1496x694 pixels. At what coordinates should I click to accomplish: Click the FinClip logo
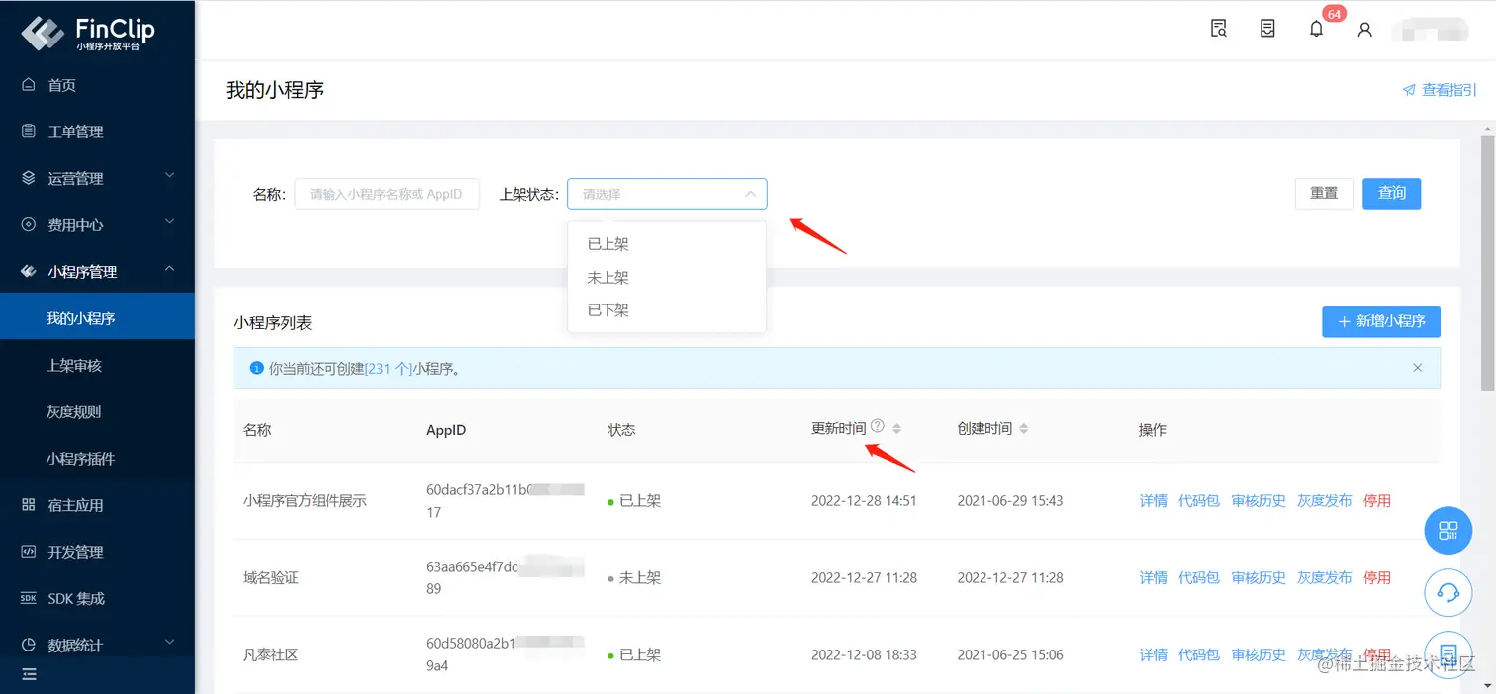click(x=89, y=33)
